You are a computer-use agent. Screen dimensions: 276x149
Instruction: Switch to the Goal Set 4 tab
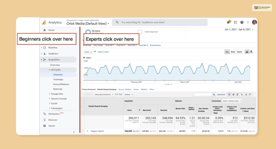click(x=143, y=45)
